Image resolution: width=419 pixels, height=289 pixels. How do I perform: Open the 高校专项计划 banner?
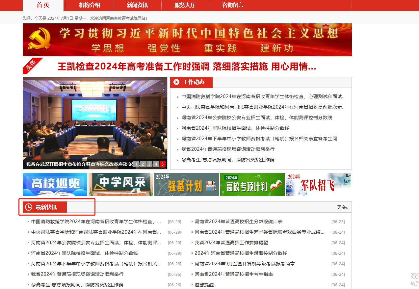tap(252, 184)
